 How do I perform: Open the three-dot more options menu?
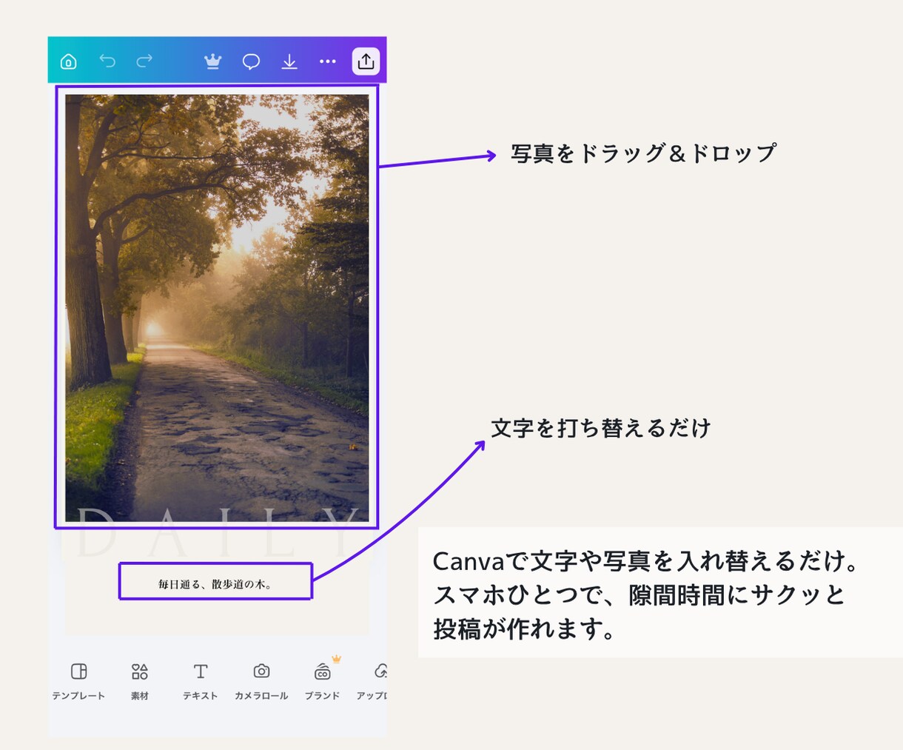pyautogui.click(x=328, y=61)
